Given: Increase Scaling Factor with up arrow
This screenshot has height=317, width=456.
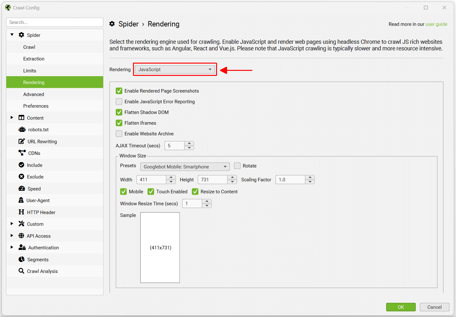Looking at the screenshot, I should pyautogui.click(x=310, y=178).
